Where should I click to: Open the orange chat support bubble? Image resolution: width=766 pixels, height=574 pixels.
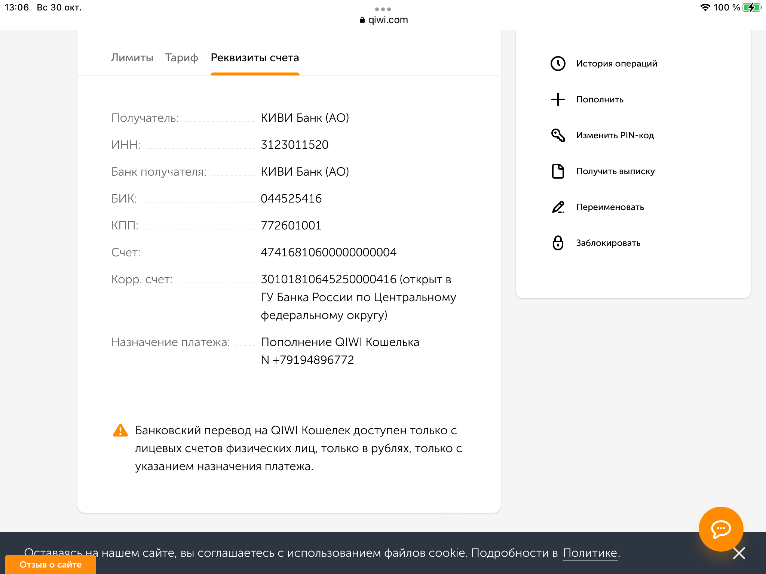(x=721, y=529)
